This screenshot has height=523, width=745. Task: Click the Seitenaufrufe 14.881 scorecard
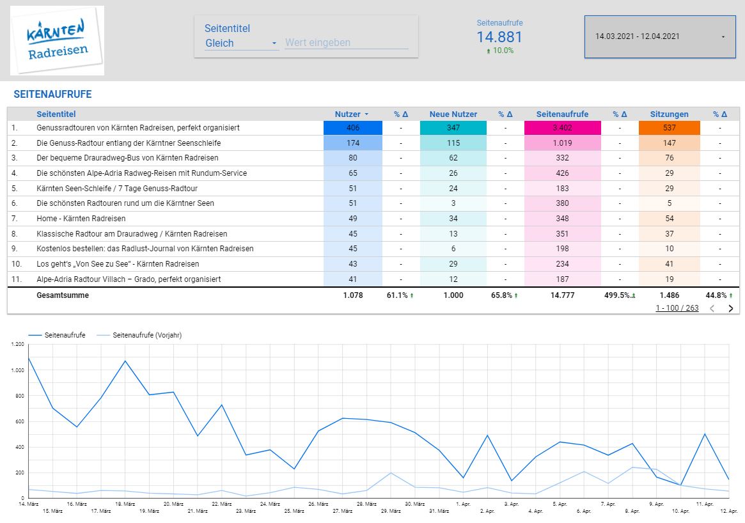pyautogui.click(x=499, y=37)
